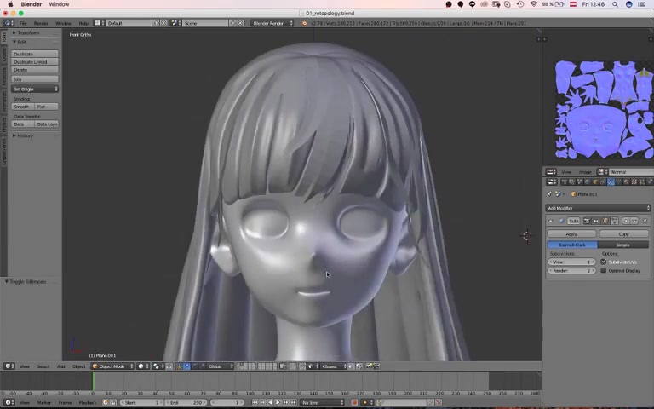Toggle modifier edit mode display icon

pyautogui.click(x=605, y=221)
